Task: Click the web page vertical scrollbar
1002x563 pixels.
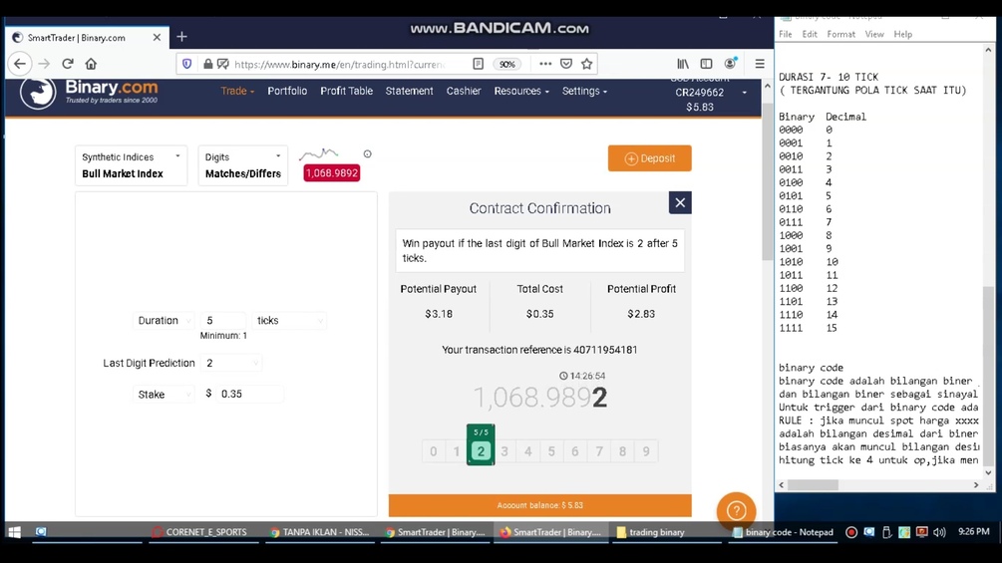Action: (768, 182)
